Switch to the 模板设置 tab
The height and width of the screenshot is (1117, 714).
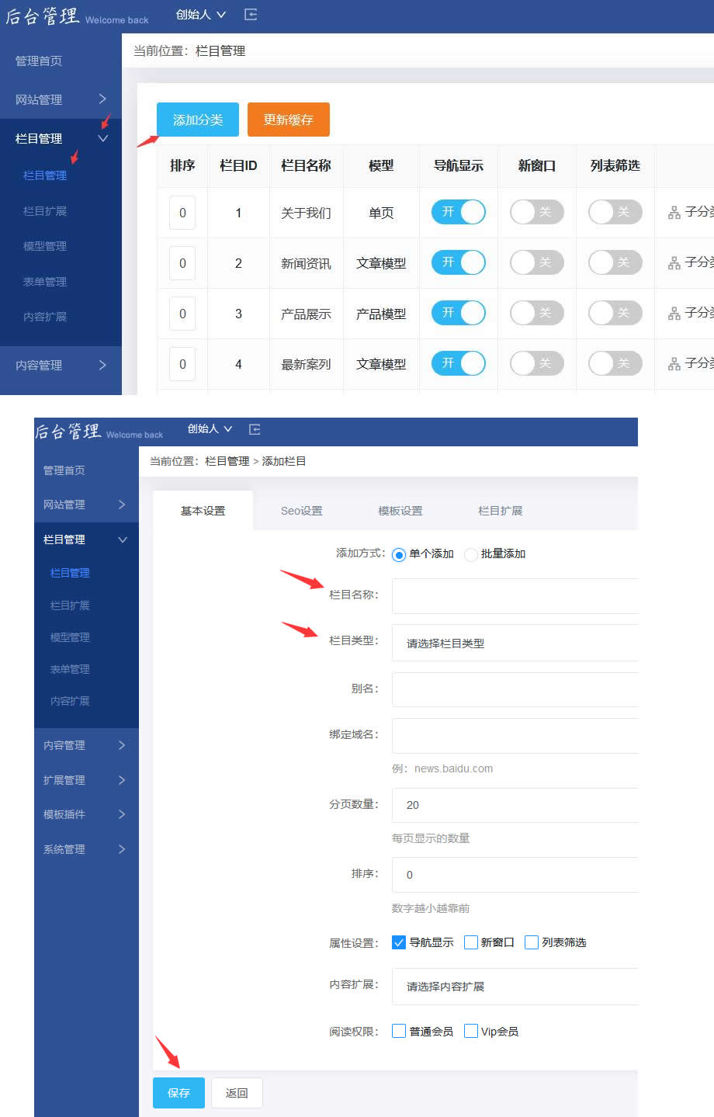[400, 511]
